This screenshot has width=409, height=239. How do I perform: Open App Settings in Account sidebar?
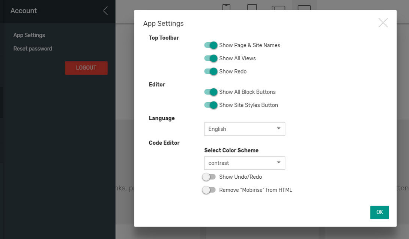(29, 35)
